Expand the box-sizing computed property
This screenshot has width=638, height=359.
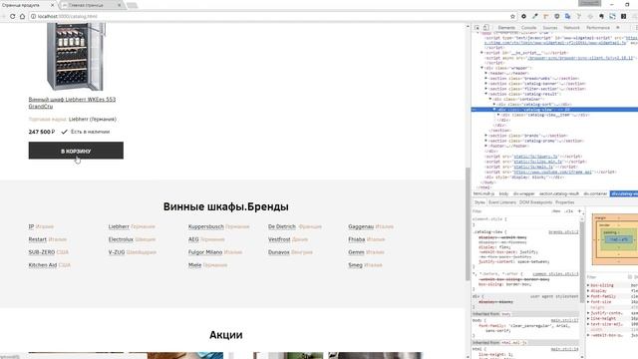pos(588,286)
